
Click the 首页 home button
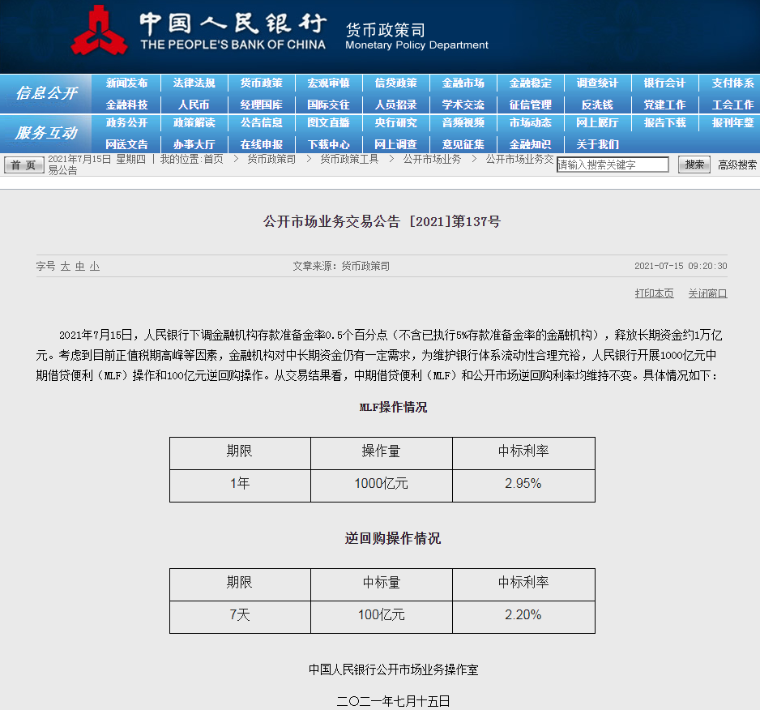coord(24,165)
